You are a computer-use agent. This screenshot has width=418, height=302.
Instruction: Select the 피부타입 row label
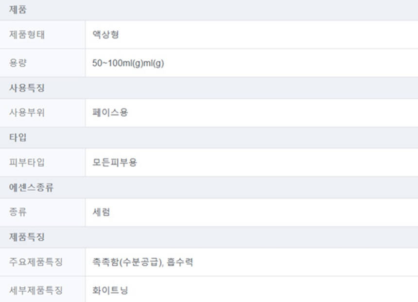point(27,162)
